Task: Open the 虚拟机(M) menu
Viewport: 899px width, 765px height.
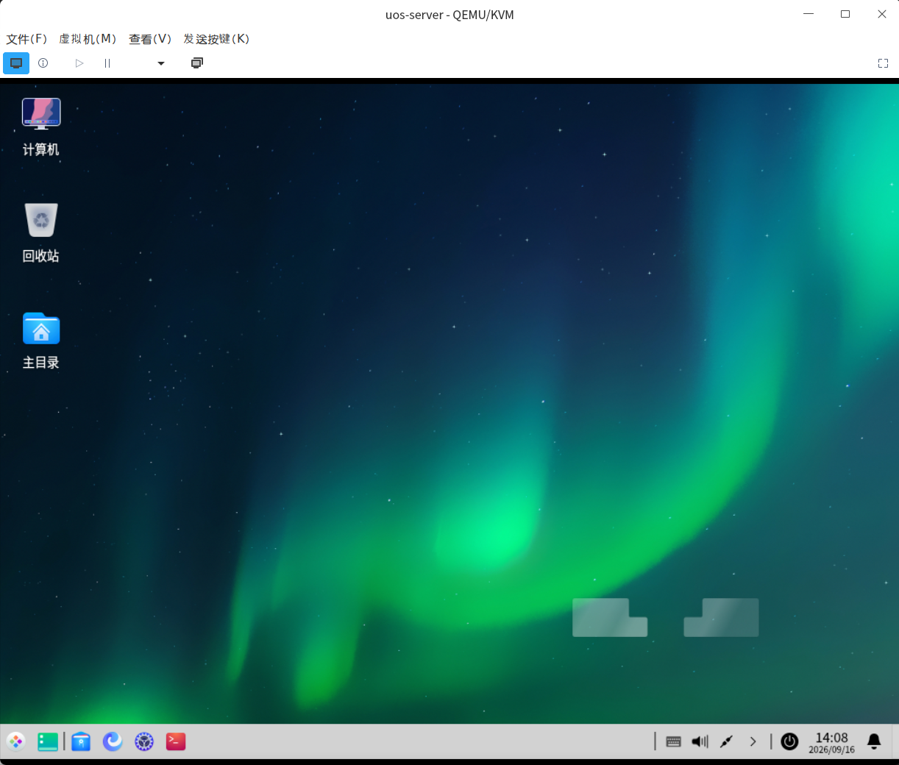Action: 88,39
